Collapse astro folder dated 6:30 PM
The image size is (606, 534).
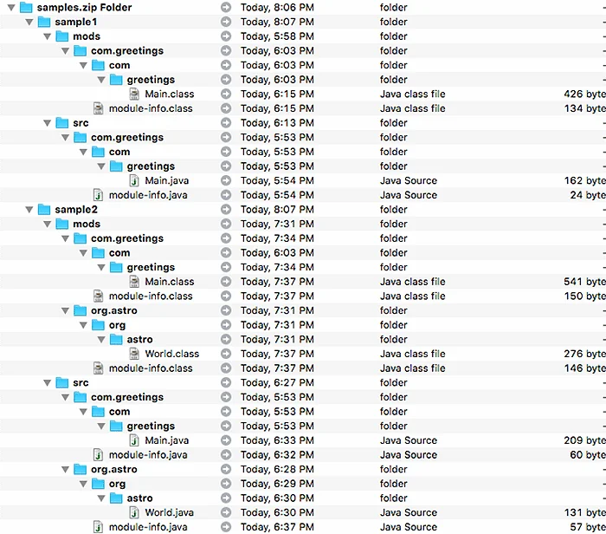click(x=101, y=498)
